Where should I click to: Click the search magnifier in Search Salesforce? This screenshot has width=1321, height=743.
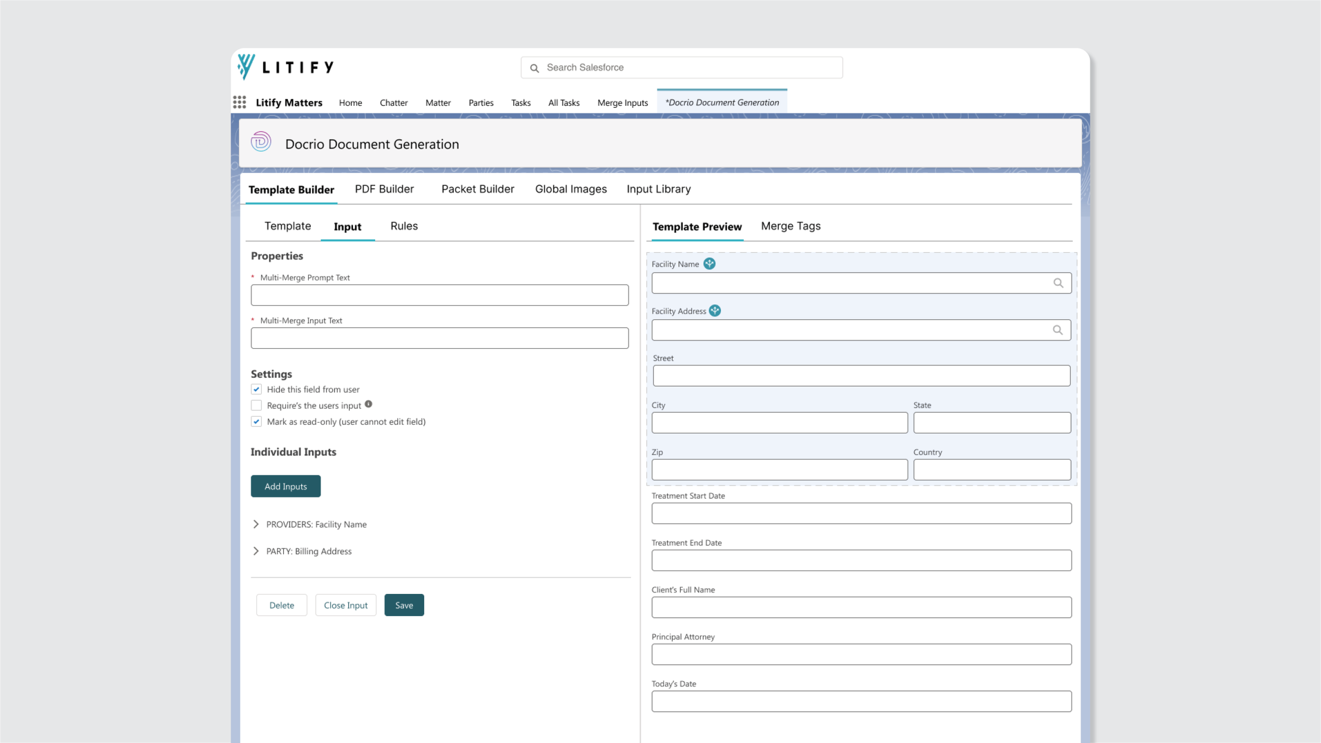[x=534, y=68]
